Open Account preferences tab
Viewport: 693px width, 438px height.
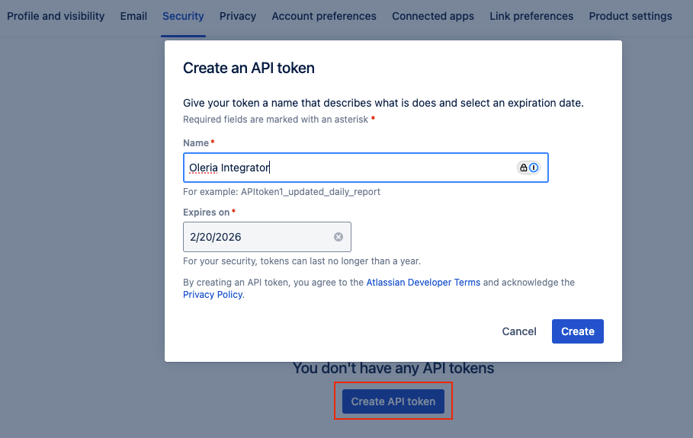click(x=324, y=16)
